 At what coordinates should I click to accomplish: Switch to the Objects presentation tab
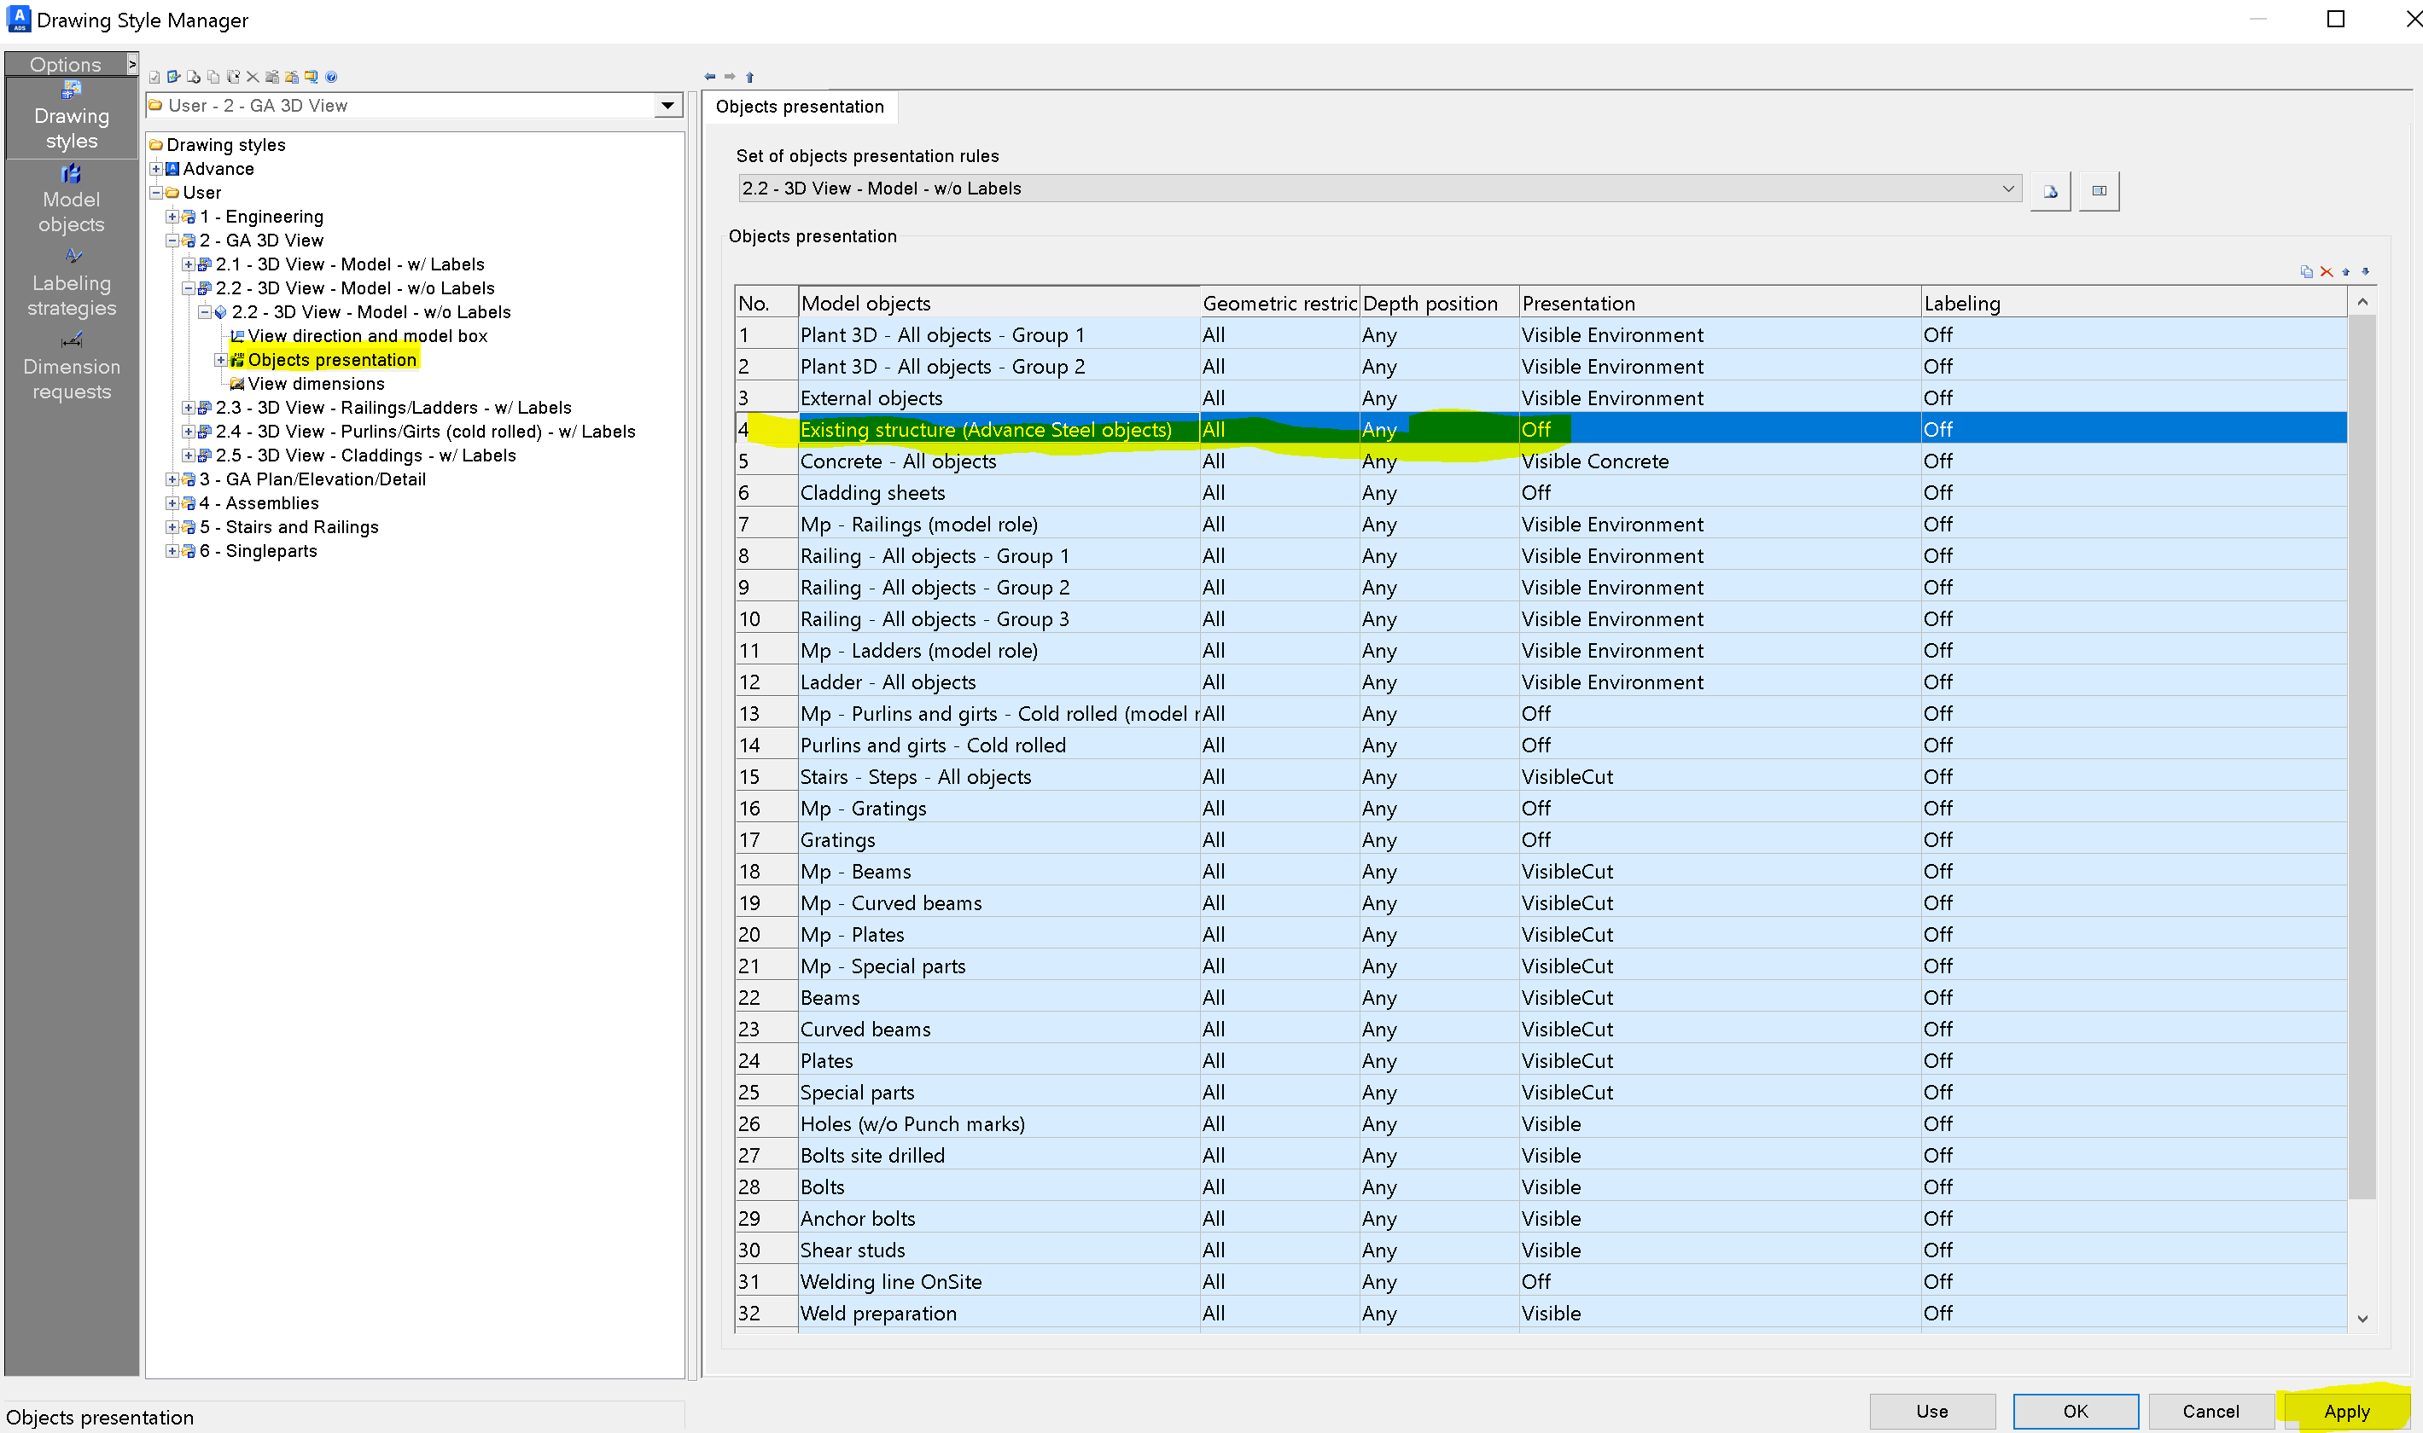[x=801, y=107]
